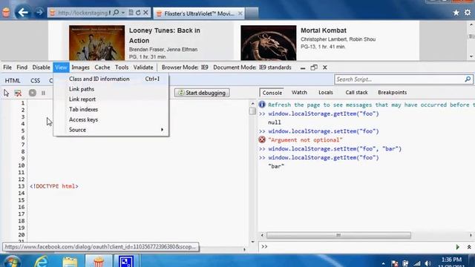Toggle multiline mode double-chevron icon

click(469, 247)
